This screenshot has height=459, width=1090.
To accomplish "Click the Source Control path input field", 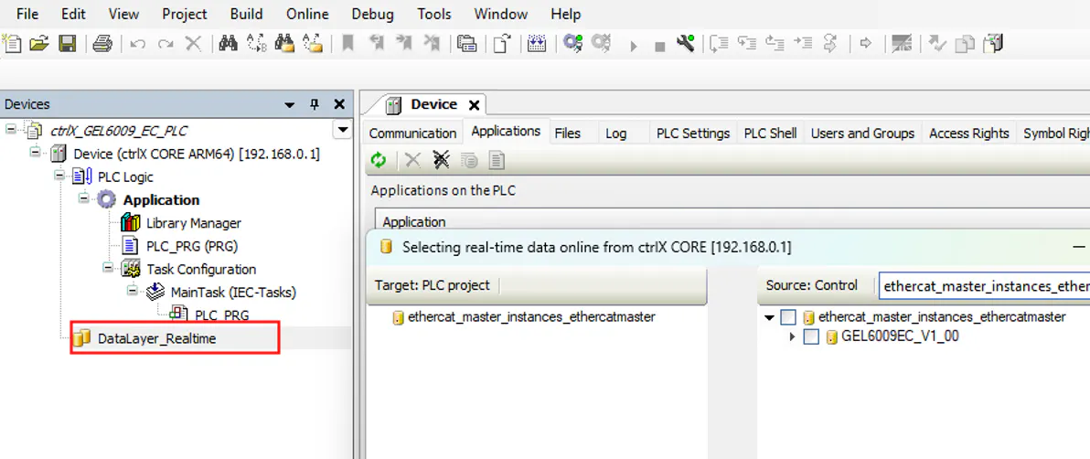I will click(x=983, y=286).
